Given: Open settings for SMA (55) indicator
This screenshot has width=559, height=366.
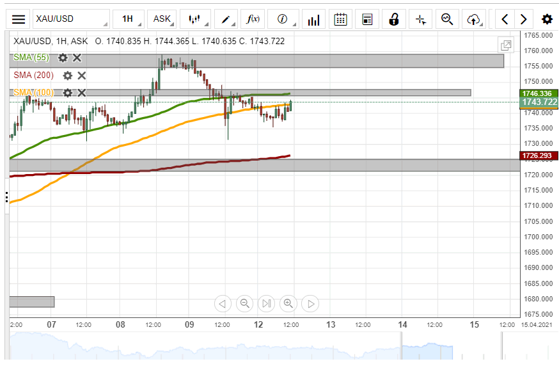Looking at the screenshot, I should [63, 58].
